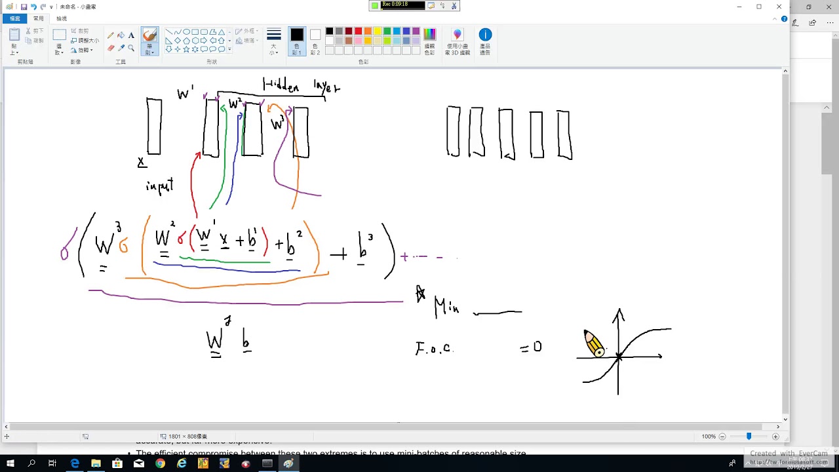Toggle Color 1 (色彩1) selection

297,41
